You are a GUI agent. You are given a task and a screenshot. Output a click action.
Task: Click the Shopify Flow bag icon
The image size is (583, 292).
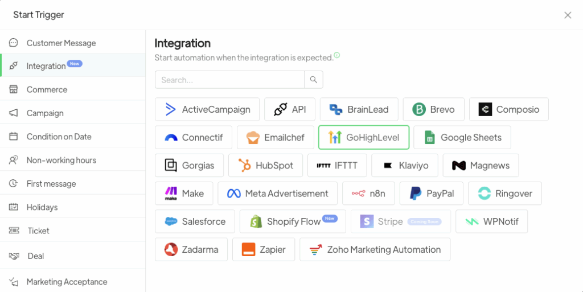coord(256,221)
